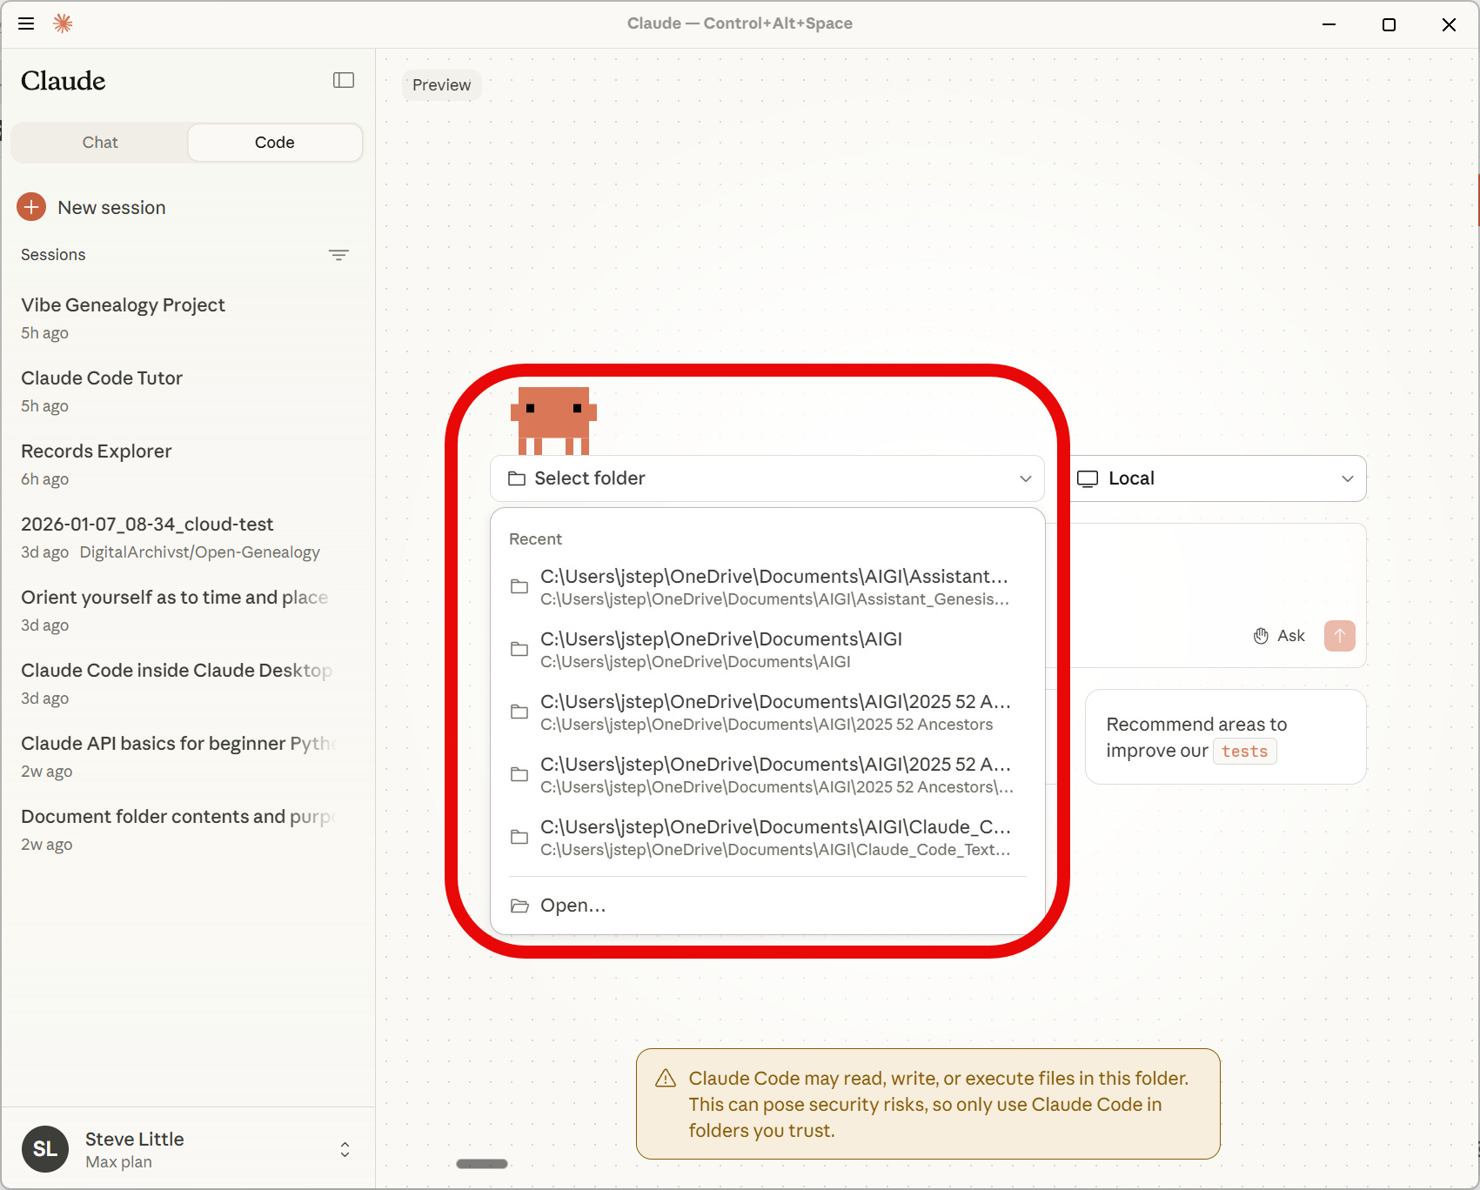Click folder icon for AIGI\Assistant recent entry
Image resolution: width=1480 pixels, height=1190 pixels.
(x=519, y=586)
